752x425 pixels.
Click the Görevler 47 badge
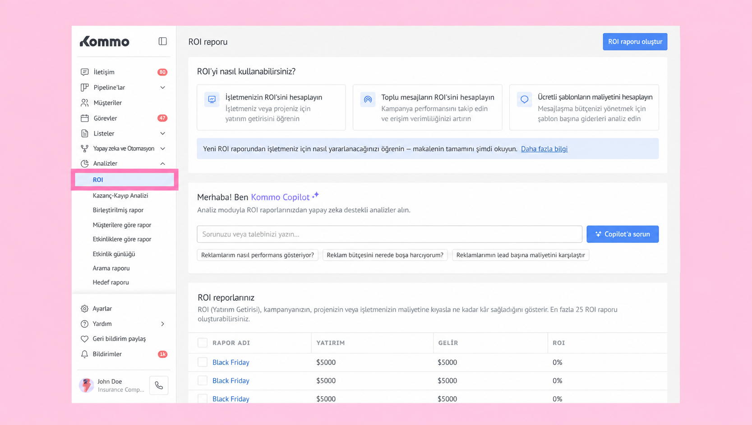click(x=162, y=118)
